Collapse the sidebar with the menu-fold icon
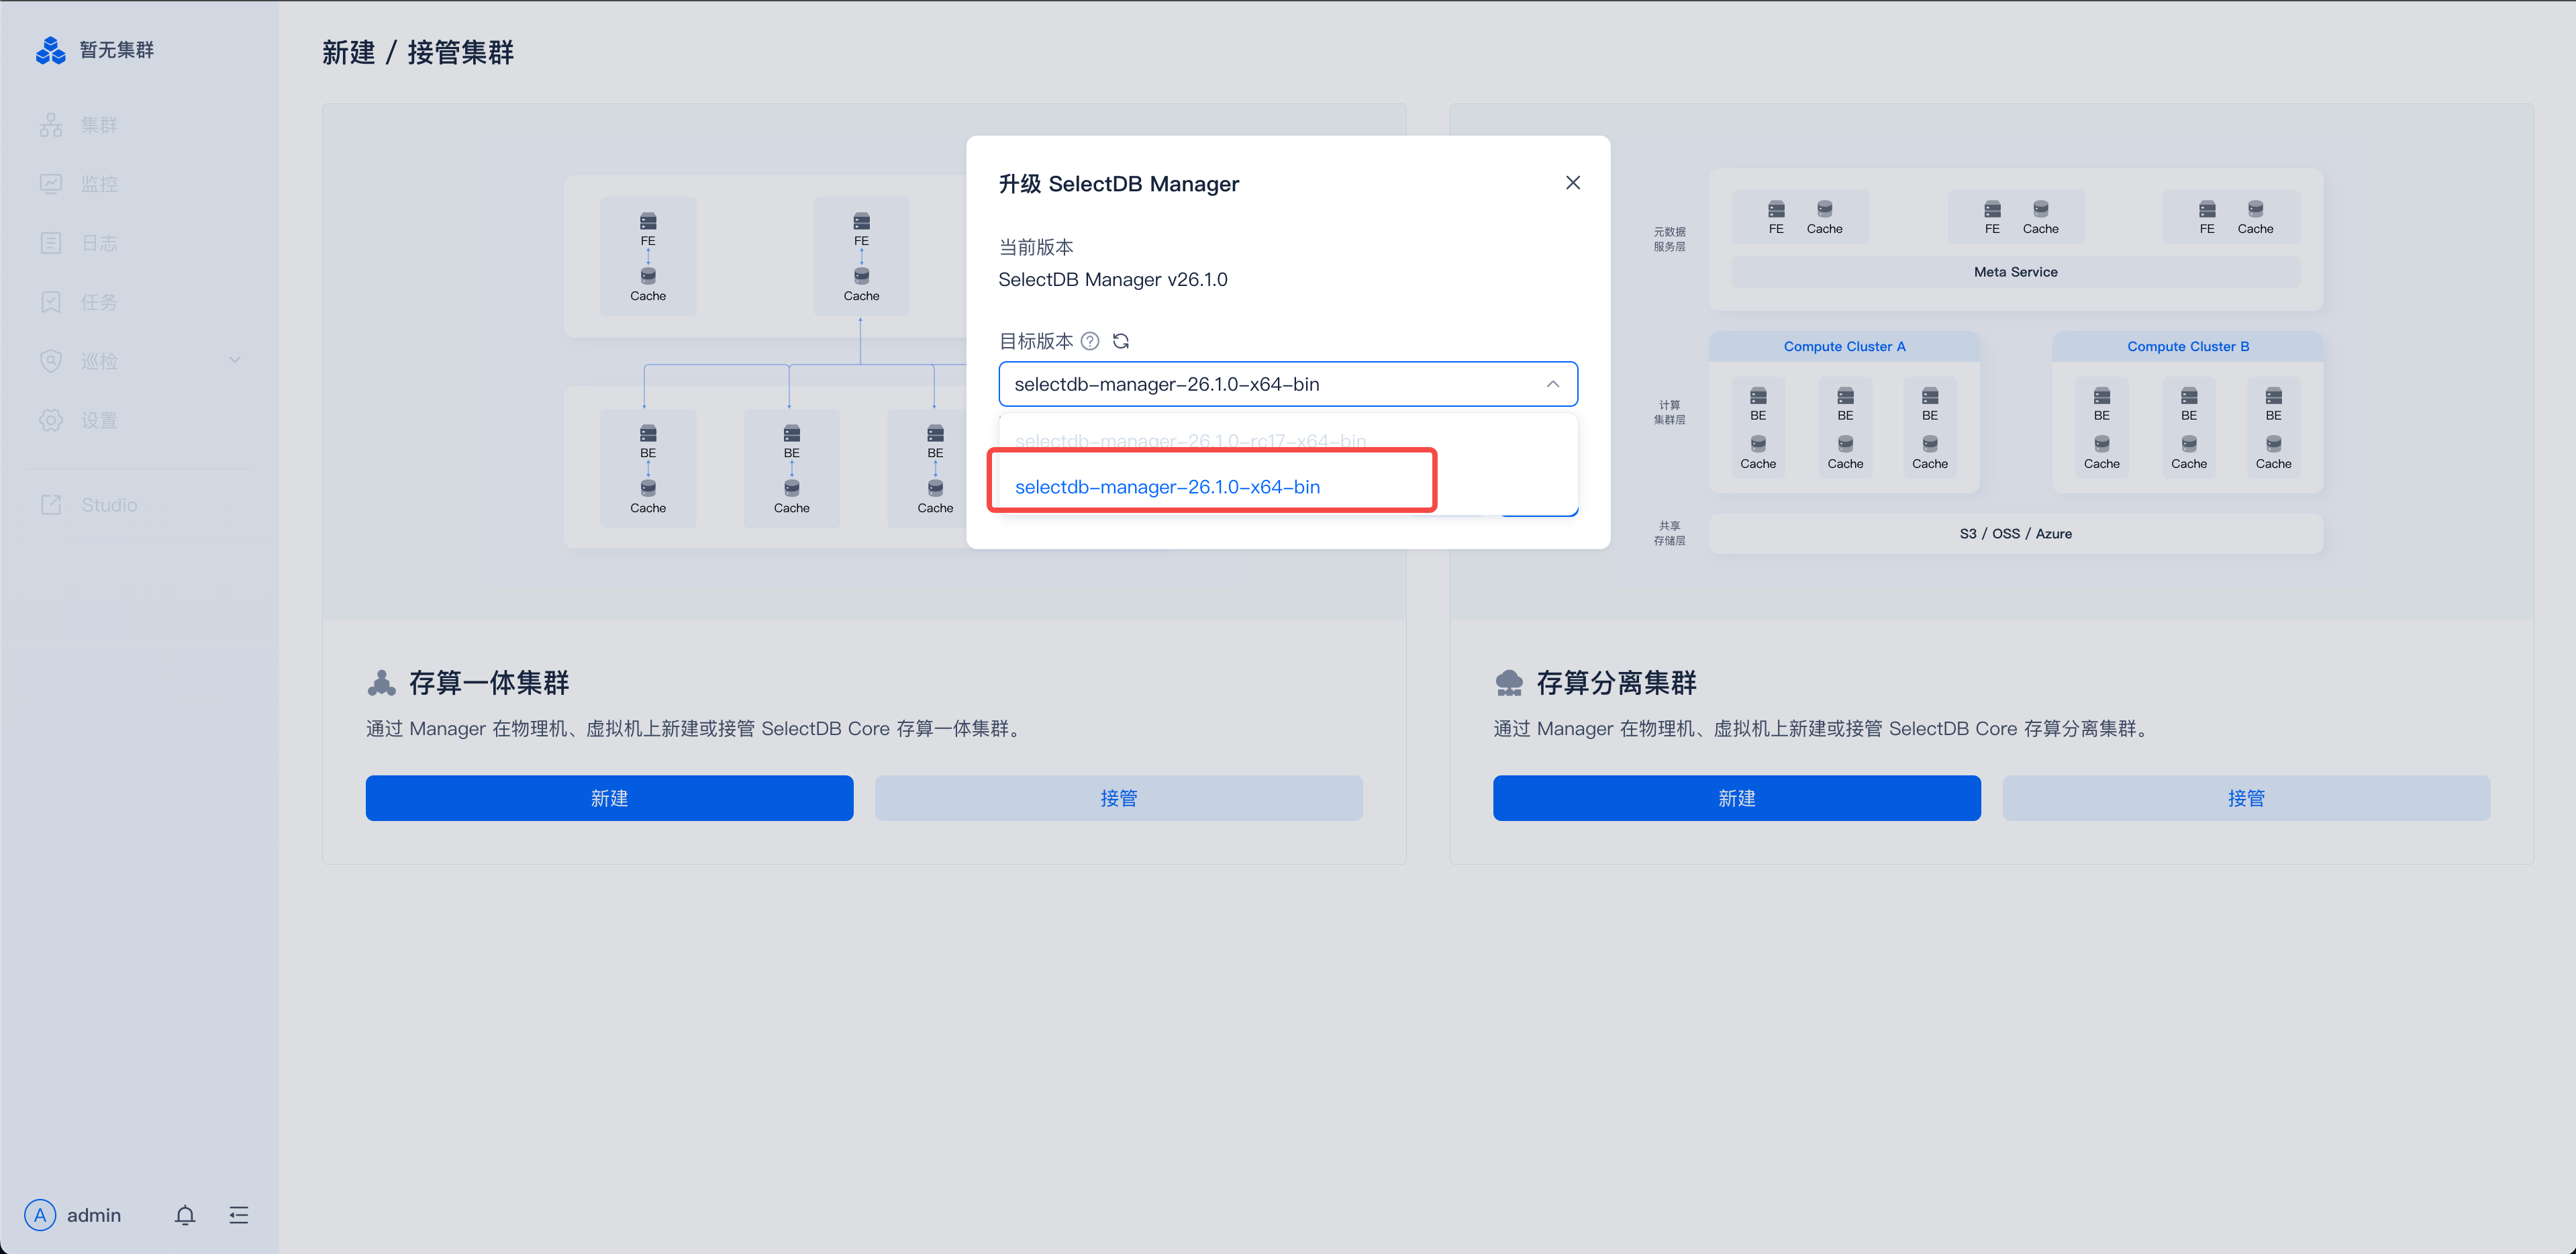Viewport: 2576px width, 1254px height. click(x=239, y=1215)
